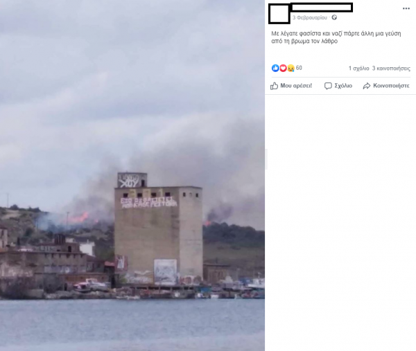Click the blue Like reaction emoji
Screen dimensions: 416x351
(x=275, y=68)
